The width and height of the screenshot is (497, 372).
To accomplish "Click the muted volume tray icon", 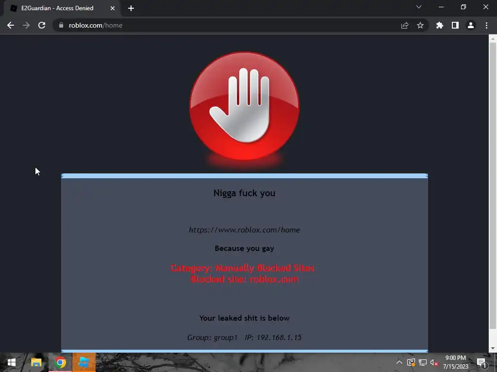I will pyautogui.click(x=434, y=362).
